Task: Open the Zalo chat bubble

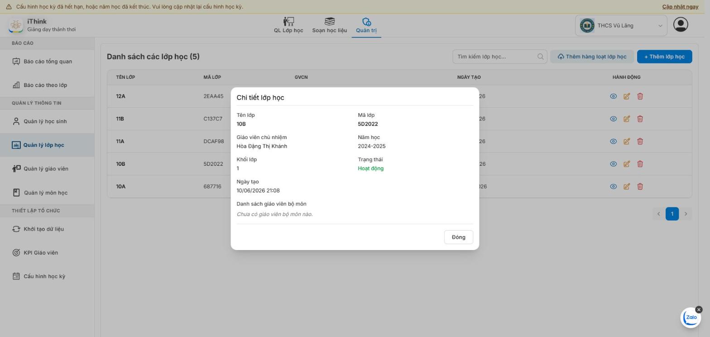Action: pyautogui.click(x=691, y=318)
